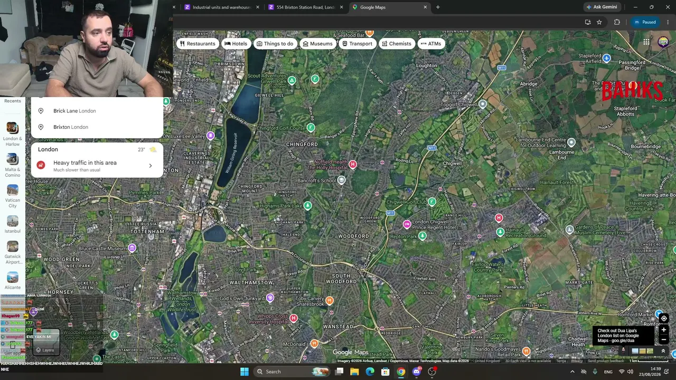Screen dimensions: 676x380
Task: Zoom out on the map
Action: (x=664, y=340)
